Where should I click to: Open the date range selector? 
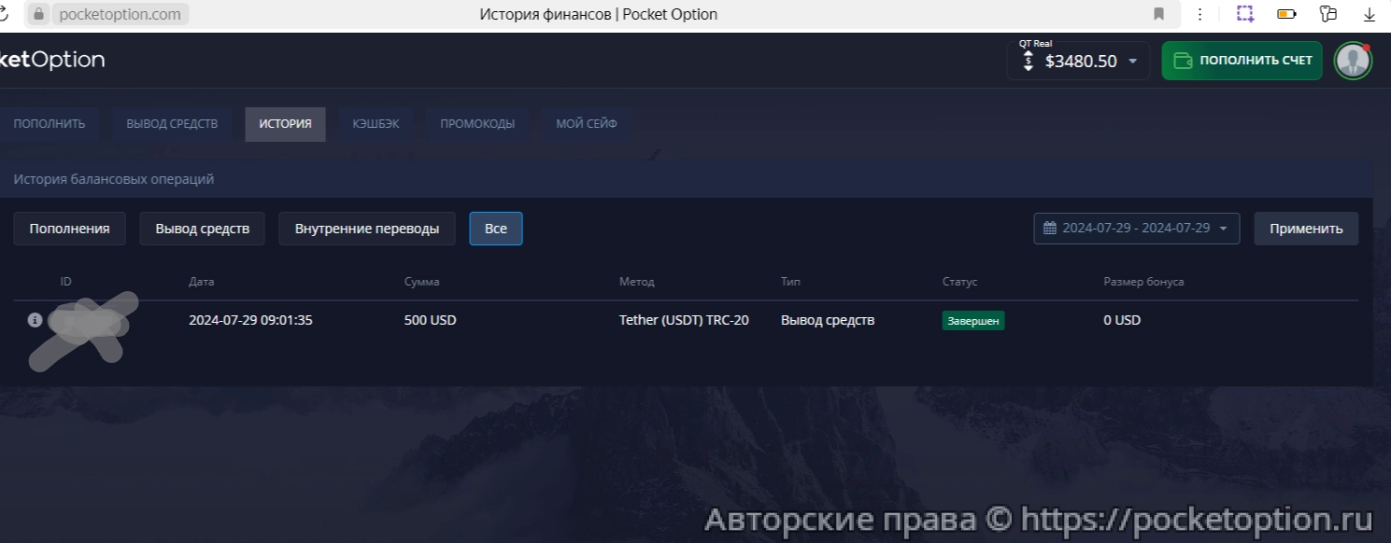tap(1136, 228)
